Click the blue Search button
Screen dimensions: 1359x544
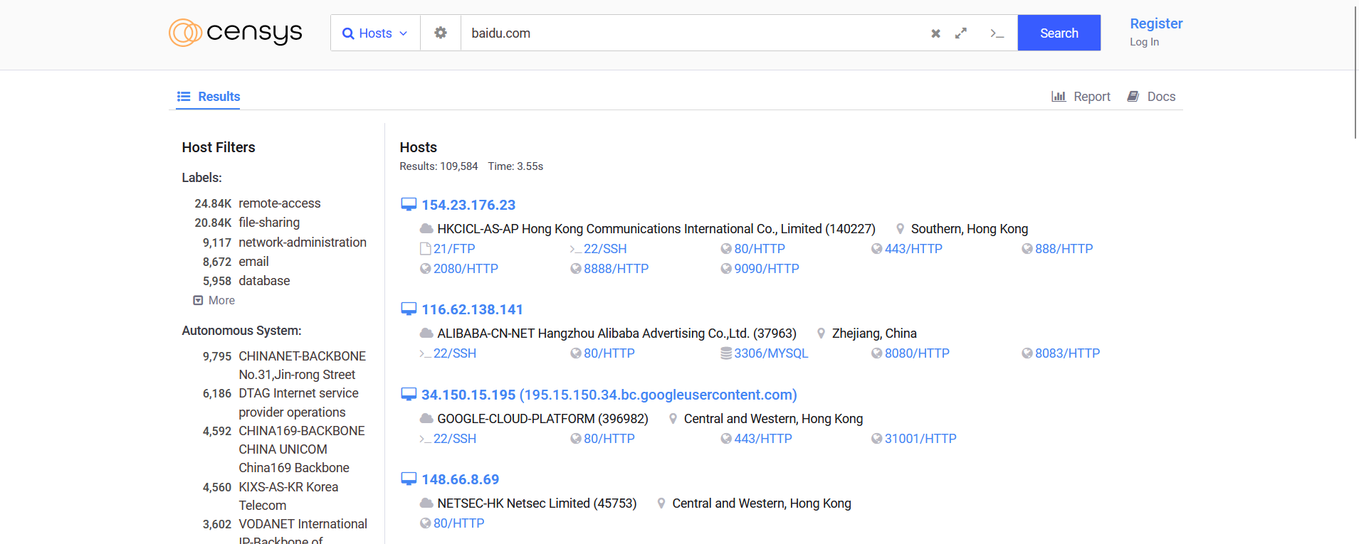click(x=1059, y=33)
